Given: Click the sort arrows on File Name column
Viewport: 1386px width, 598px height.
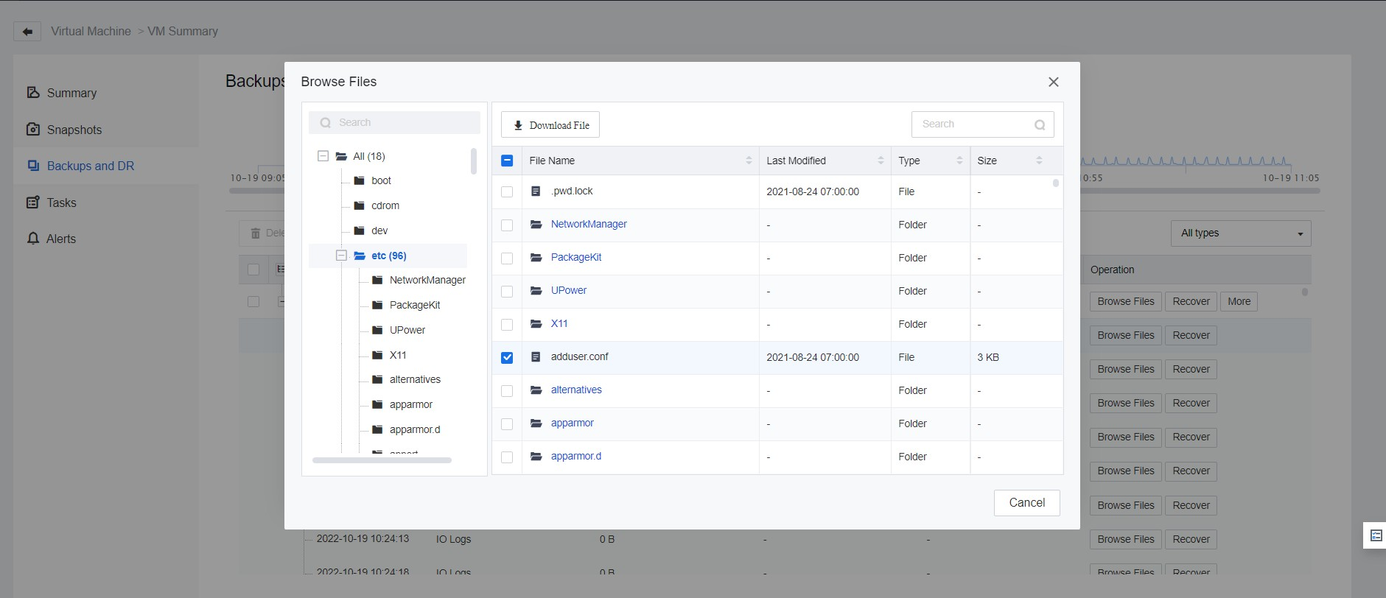Looking at the screenshot, I should point(749,161).
